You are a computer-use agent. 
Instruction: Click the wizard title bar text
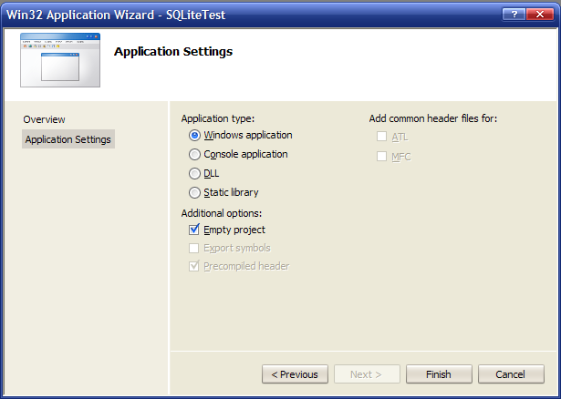click(116, 15)
